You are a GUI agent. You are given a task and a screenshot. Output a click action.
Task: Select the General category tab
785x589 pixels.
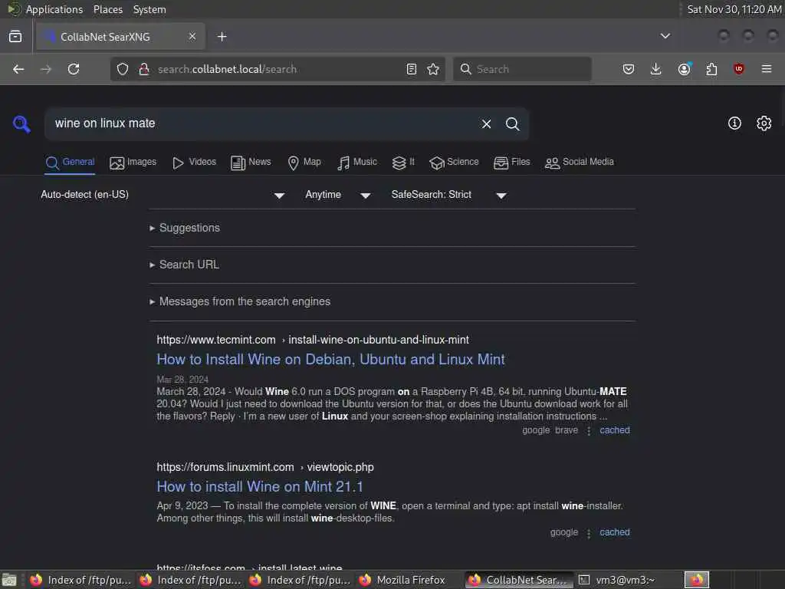[70, 163]
